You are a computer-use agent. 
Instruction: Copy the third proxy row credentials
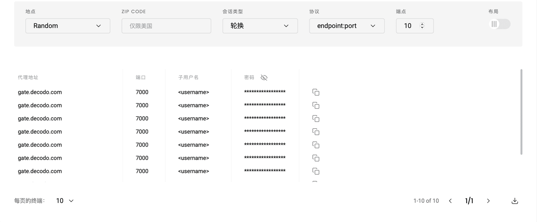(316, 119)
